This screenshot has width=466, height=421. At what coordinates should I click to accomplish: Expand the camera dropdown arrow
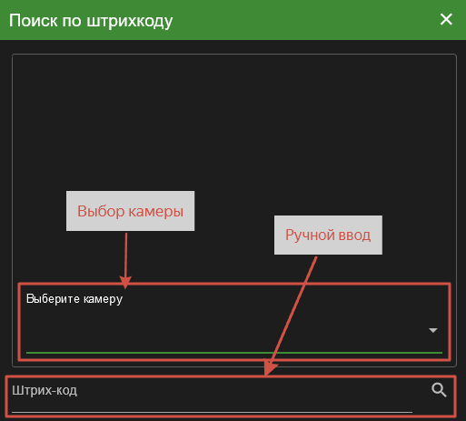pyautogui.click(x=433, y=330)
